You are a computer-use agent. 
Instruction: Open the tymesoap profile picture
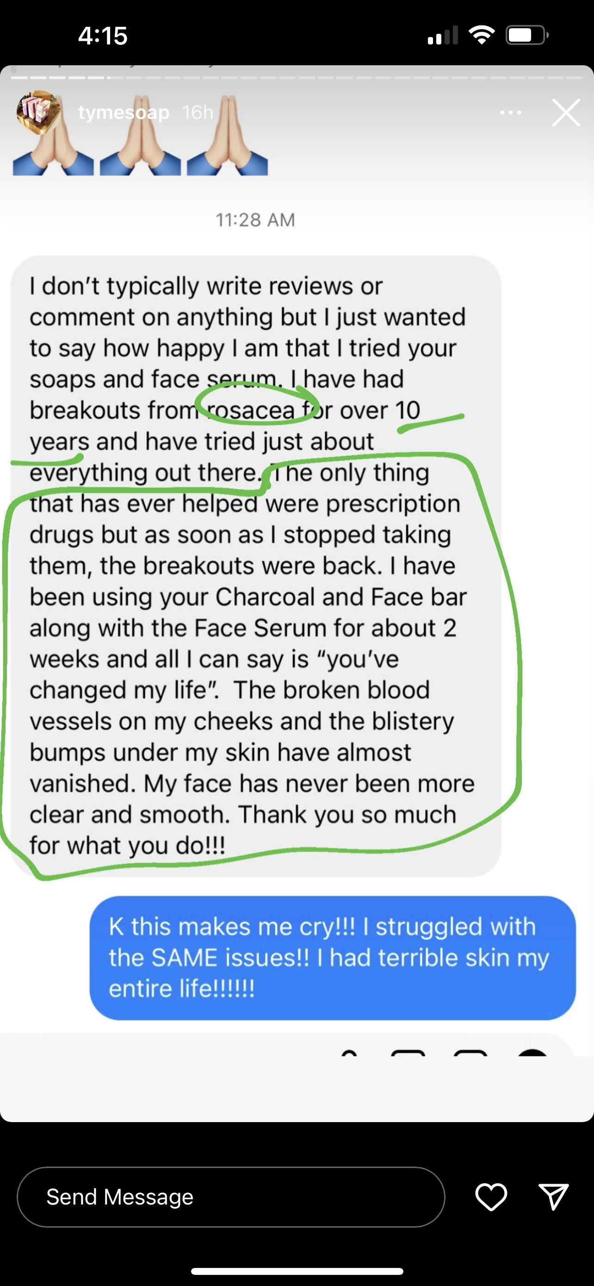point(38,113)
